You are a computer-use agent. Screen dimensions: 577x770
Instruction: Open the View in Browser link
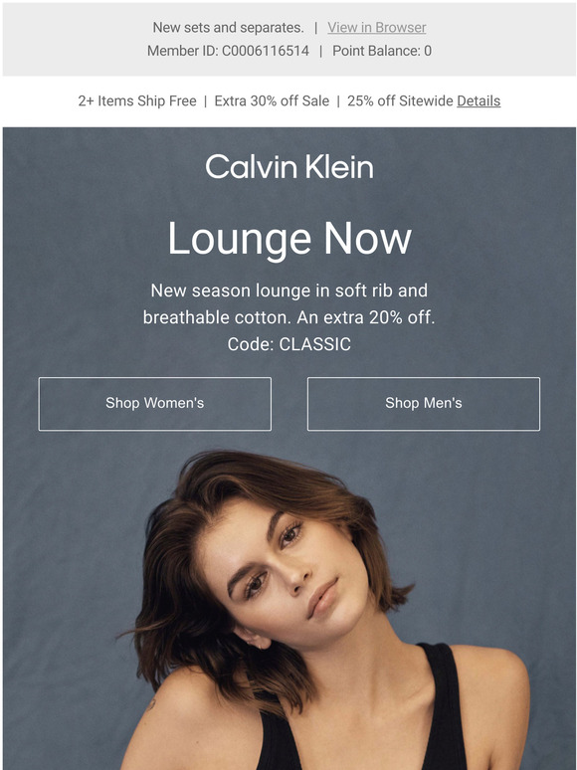[x=377, y=28]
